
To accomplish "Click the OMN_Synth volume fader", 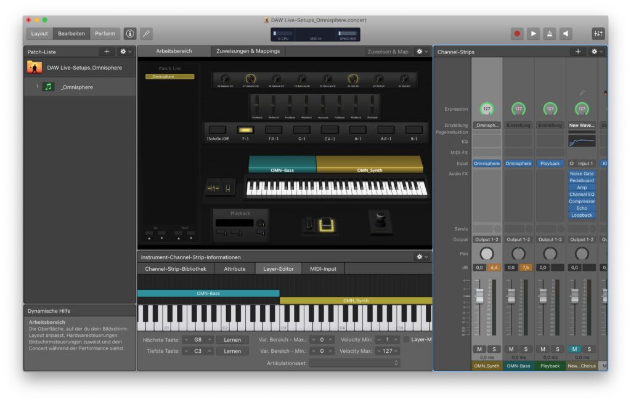I will tap(479, 296).
